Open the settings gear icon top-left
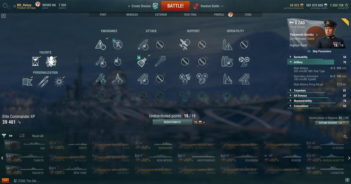 click(x=6, y=6)
